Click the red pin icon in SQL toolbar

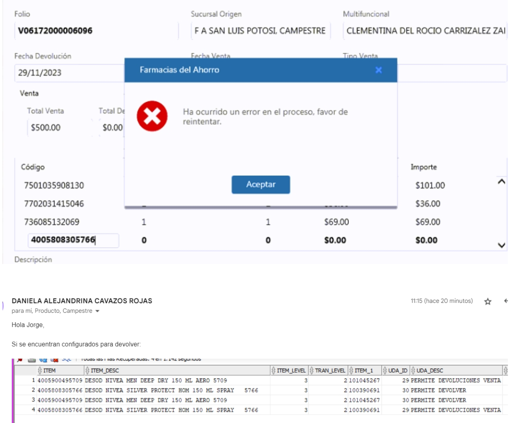[20, 360]
